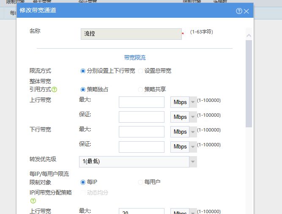Click the 整体带宽 label
The image size is (282, 214).
pos(40,81)
